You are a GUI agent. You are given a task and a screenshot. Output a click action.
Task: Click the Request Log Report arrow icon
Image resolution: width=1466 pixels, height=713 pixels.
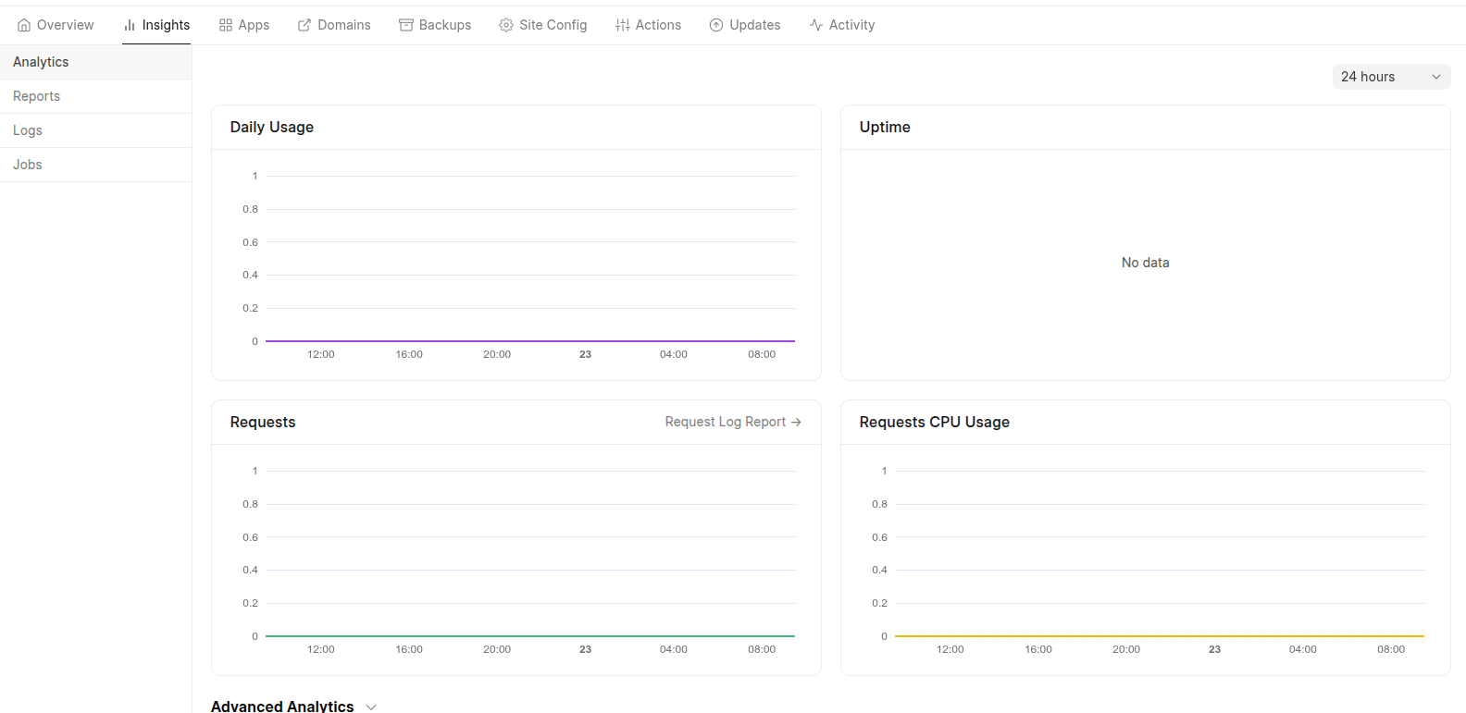[x=796, y=422]
